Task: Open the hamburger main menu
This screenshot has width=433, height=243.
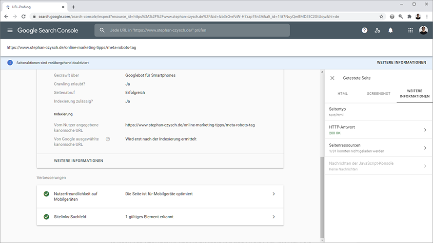Action: point(10,30)
